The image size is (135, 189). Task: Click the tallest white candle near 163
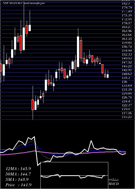[78, 52]
